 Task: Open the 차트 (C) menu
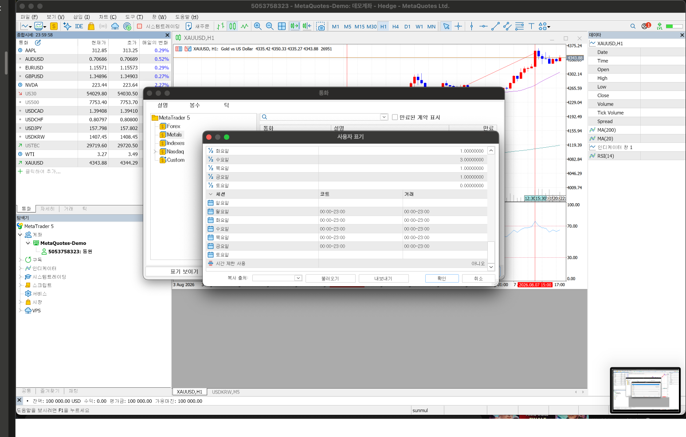[108, 17]
